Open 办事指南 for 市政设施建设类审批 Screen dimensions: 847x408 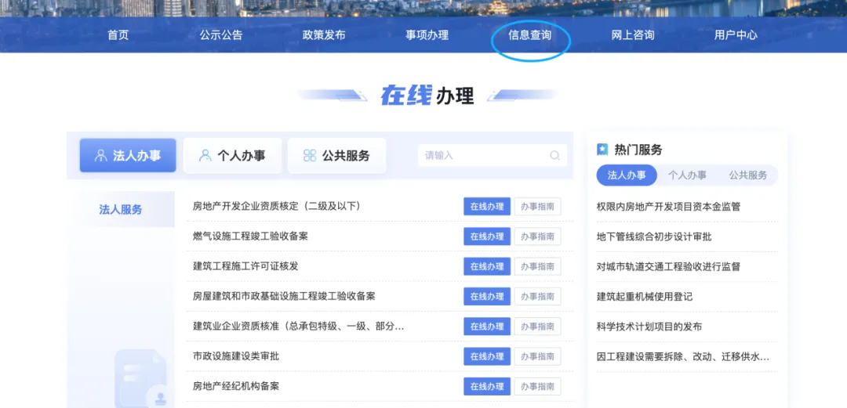coord(537,356)
